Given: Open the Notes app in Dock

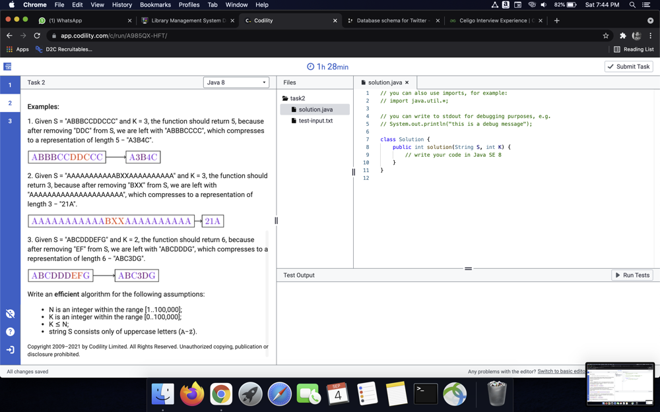Looking at the screenshot, I should [x=396, y=394].
